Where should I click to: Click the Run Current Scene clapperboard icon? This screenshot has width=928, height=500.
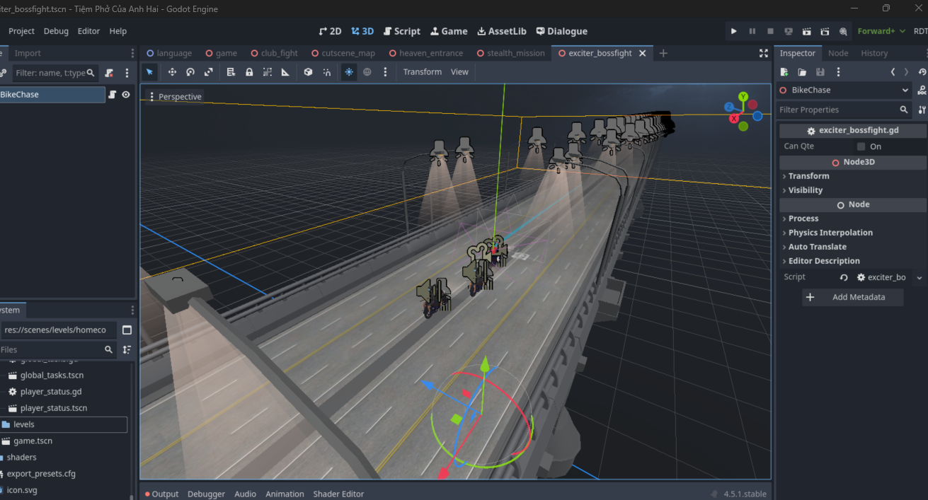pos(807,31)
